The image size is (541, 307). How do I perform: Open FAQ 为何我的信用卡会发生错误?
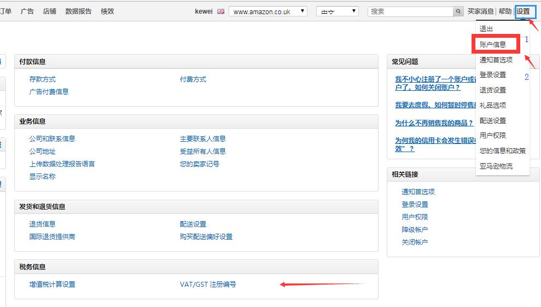[435, 144]
